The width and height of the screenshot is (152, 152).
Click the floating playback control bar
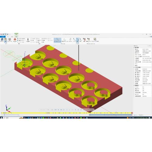click(67, 110)
